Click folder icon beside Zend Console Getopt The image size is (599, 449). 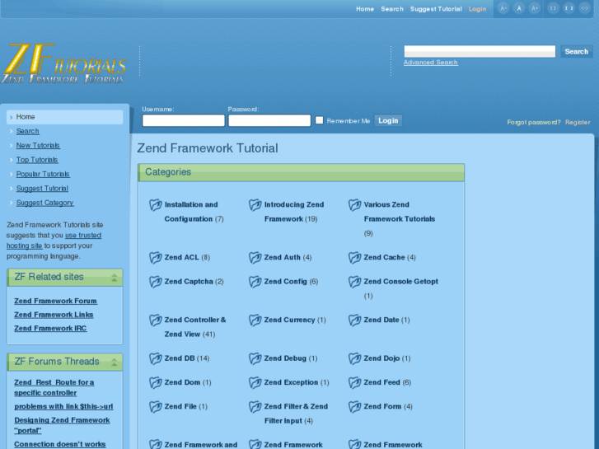(355, 282)
